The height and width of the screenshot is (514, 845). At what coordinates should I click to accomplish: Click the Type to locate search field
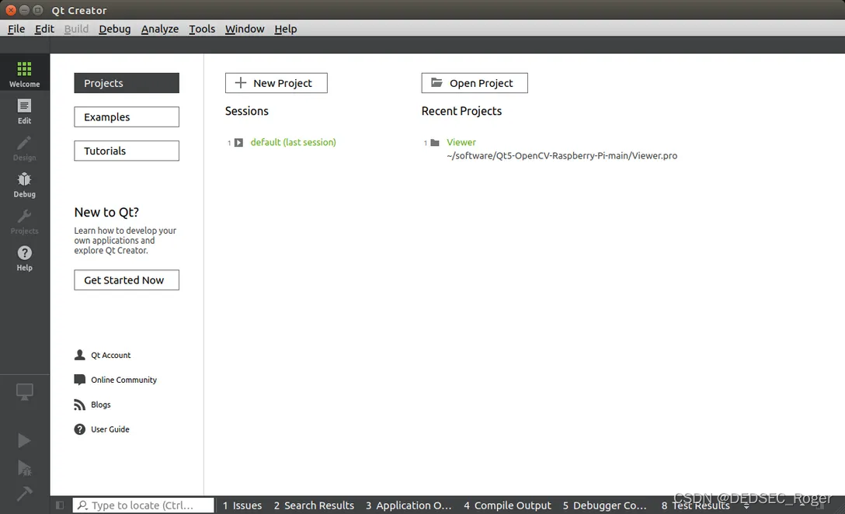143,505
